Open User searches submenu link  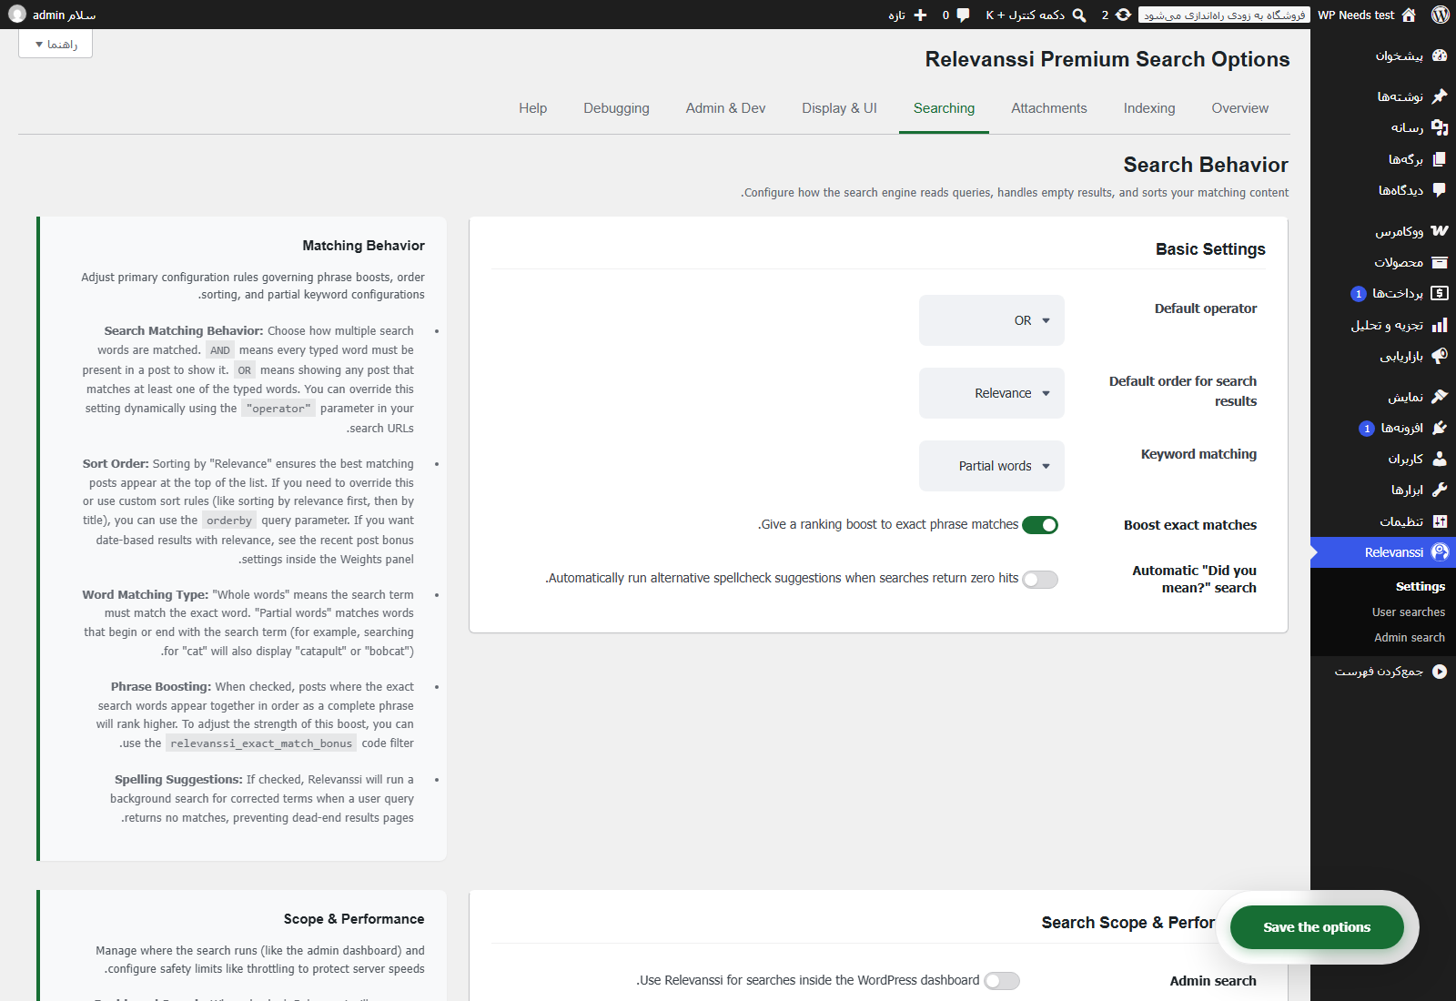1409,612
